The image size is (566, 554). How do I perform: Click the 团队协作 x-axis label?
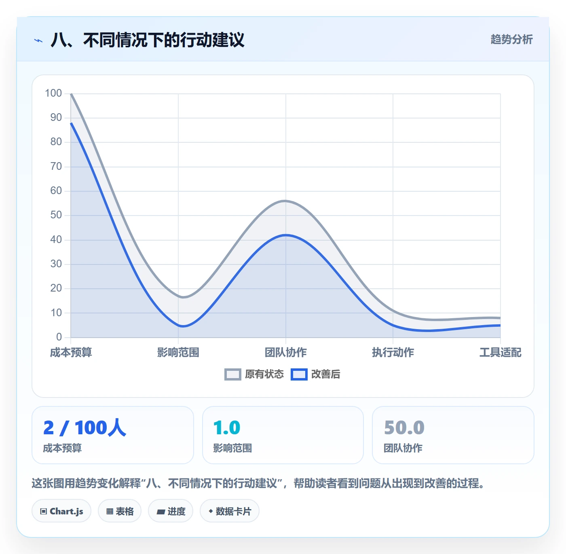click(x=286, y=353)
